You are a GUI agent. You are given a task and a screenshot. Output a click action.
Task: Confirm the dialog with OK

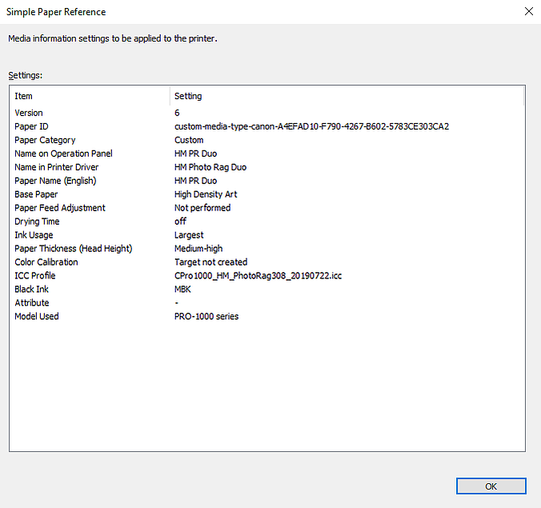point(491,486)
